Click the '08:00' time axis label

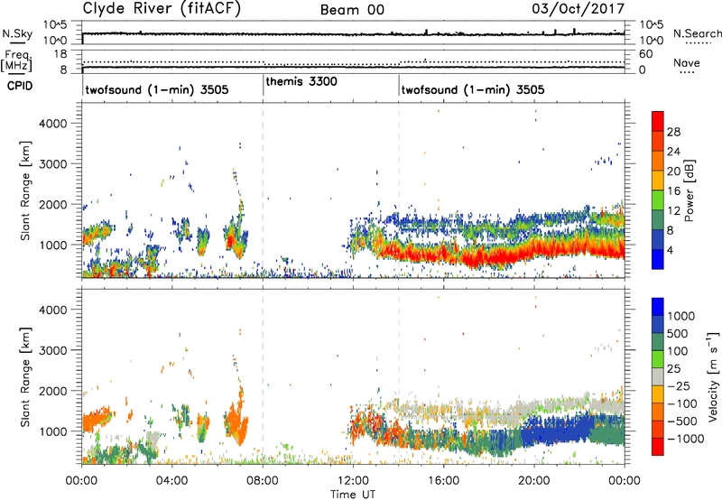[263, 481]
